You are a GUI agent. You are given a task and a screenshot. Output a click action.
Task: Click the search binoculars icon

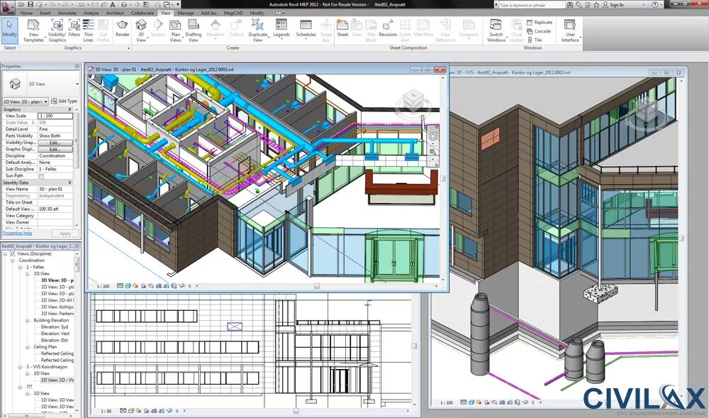click(570, 4)
